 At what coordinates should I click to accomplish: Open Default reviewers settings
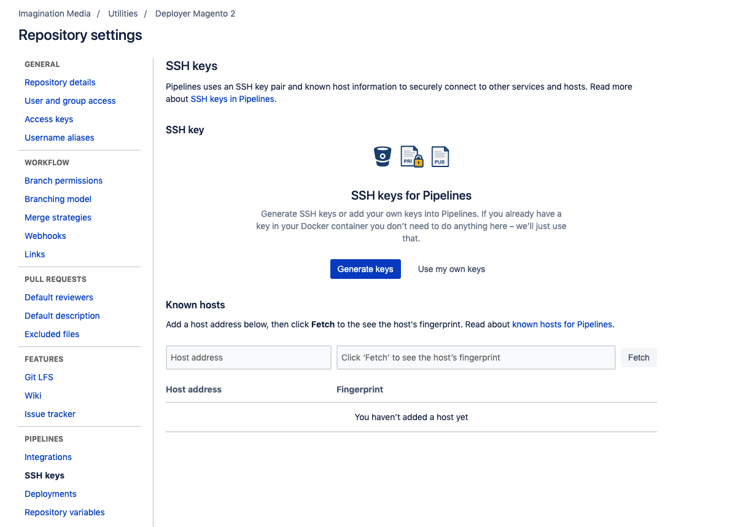click(x=59, y=297)
